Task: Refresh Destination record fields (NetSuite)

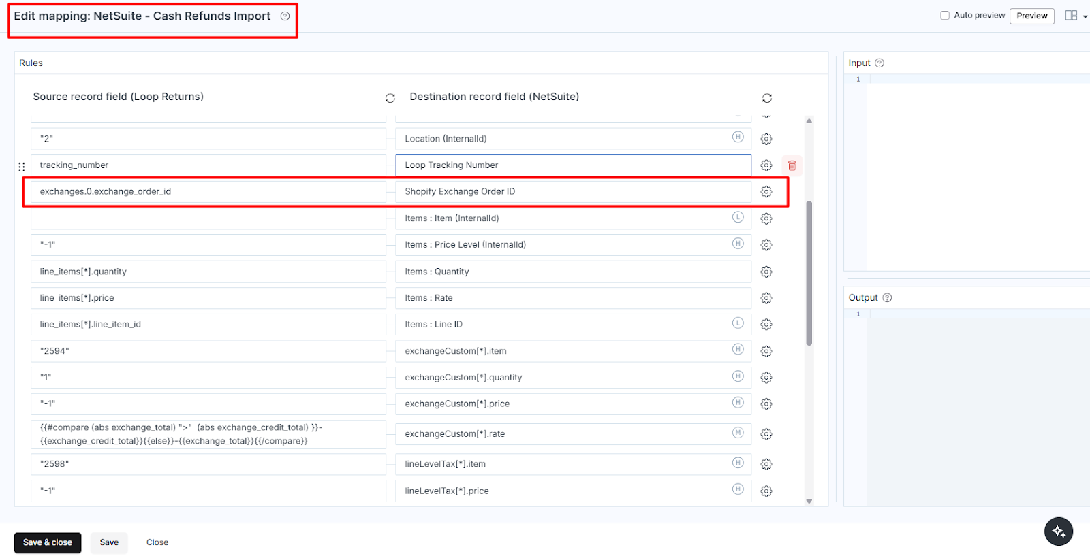Action: tap(767, 98)
